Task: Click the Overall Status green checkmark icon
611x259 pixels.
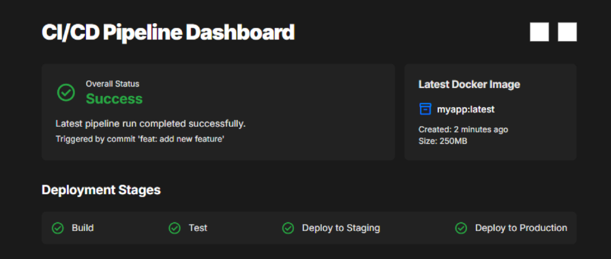Action: [66, 92]
